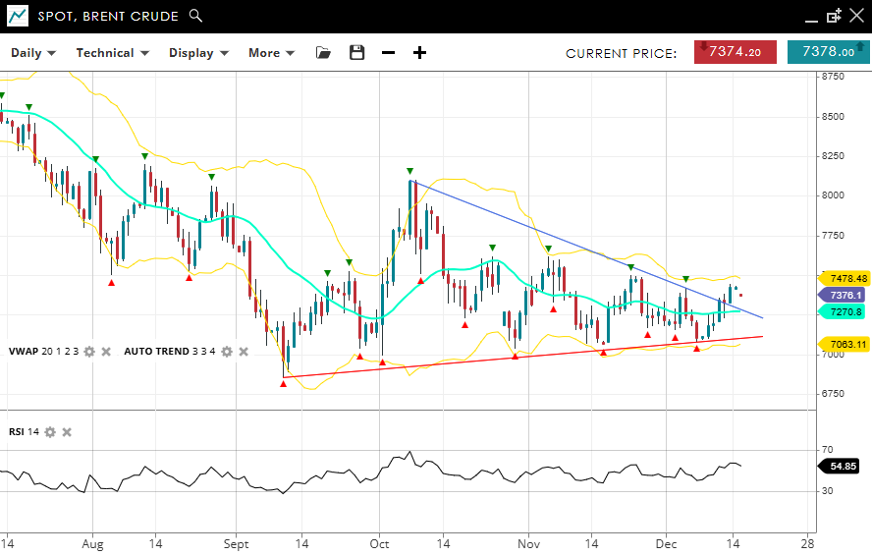This screenshot has width=872, height=556.
Task: Expand the Daily timeframe dropdown
Action: click(x=33, y=53)
